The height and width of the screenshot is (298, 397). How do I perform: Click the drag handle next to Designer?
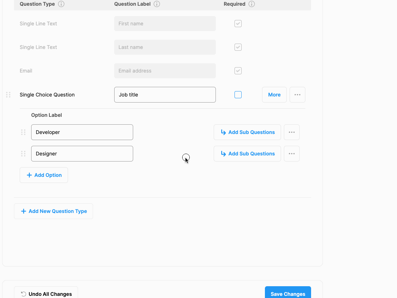23,154
